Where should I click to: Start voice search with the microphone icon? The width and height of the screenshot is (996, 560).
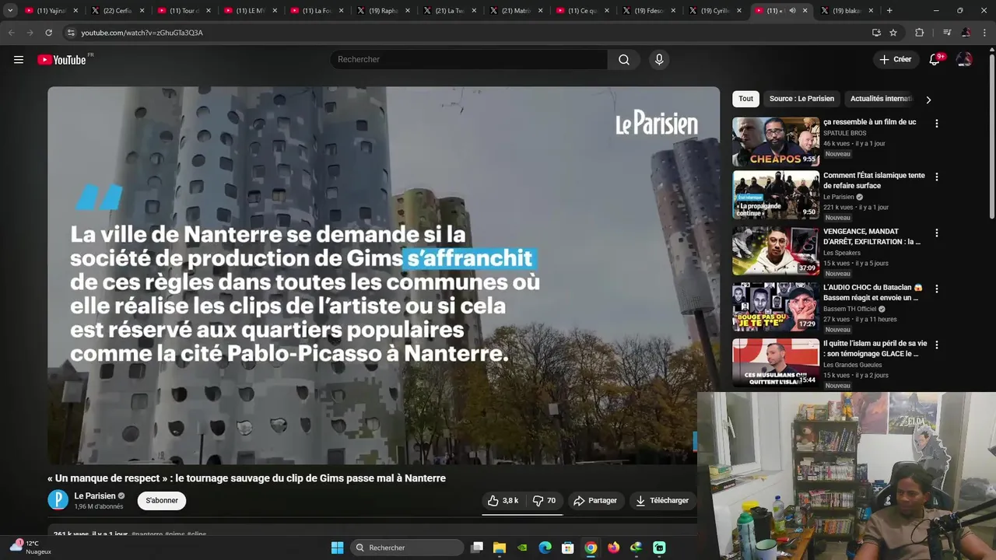[659, 60]
